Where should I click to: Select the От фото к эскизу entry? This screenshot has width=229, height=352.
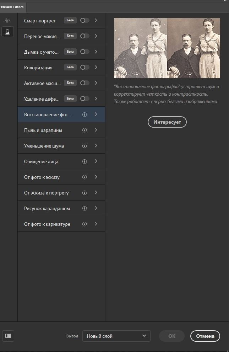(x=61, y=177)
